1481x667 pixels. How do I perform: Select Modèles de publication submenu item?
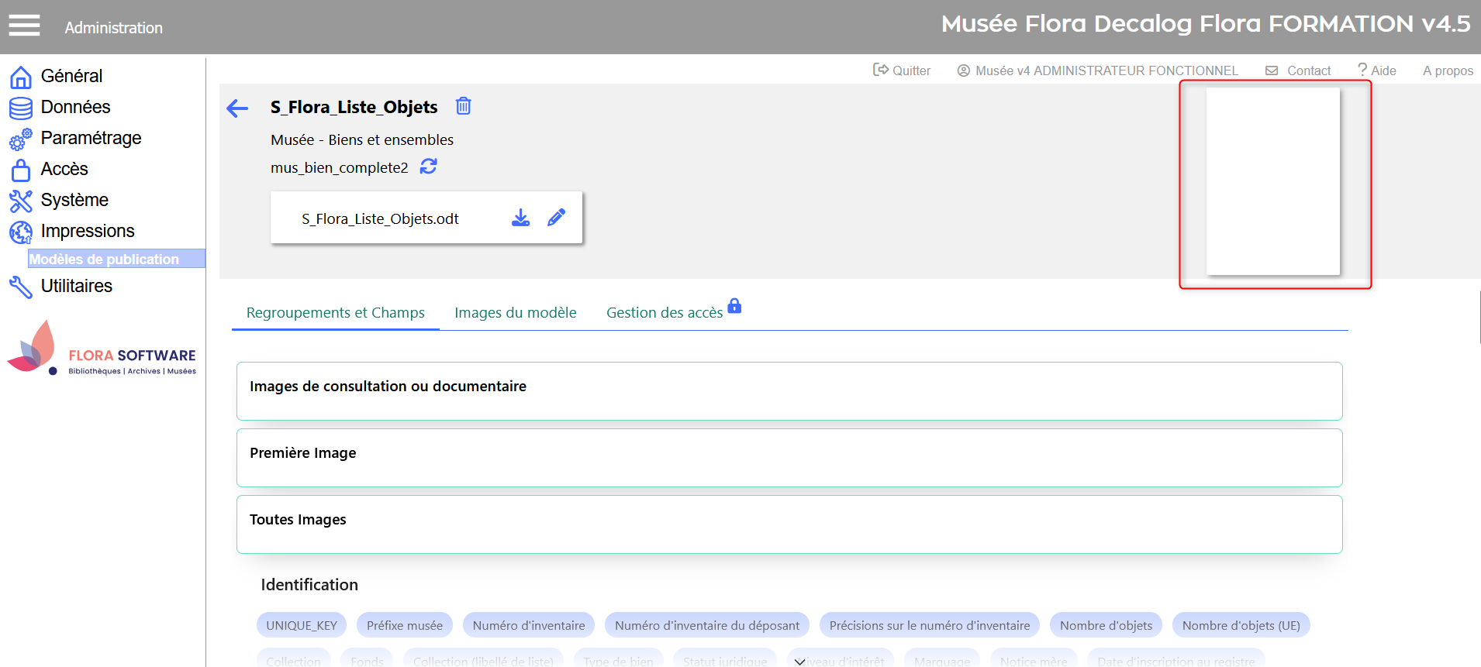click(104, 259)
